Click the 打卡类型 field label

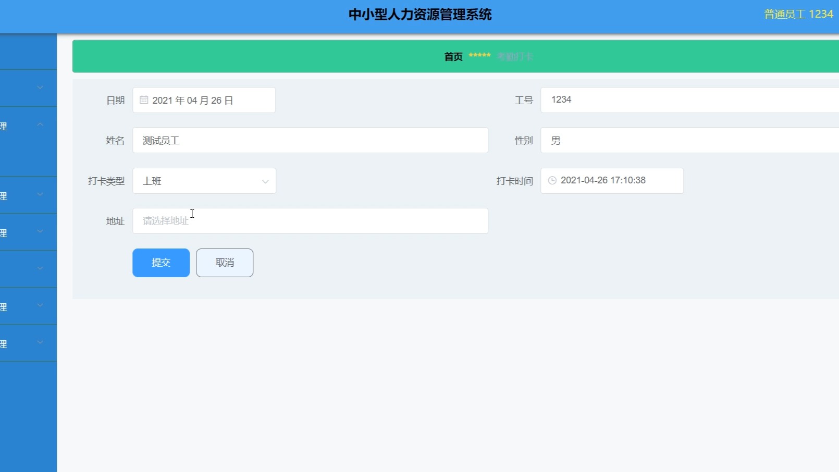[x=106, y=181]
